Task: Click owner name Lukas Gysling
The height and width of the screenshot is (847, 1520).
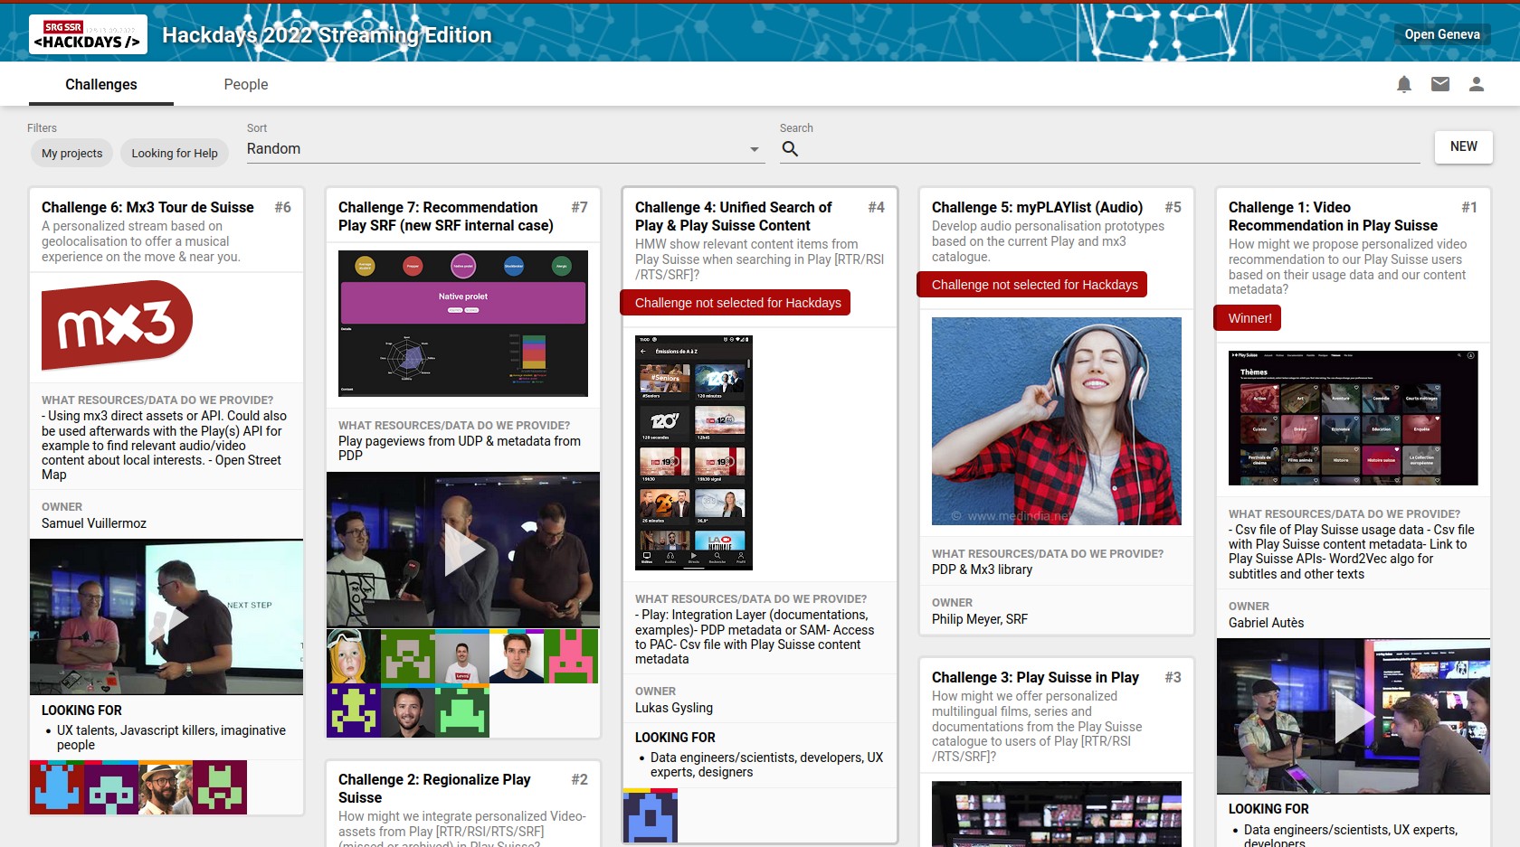Action: 674,708
